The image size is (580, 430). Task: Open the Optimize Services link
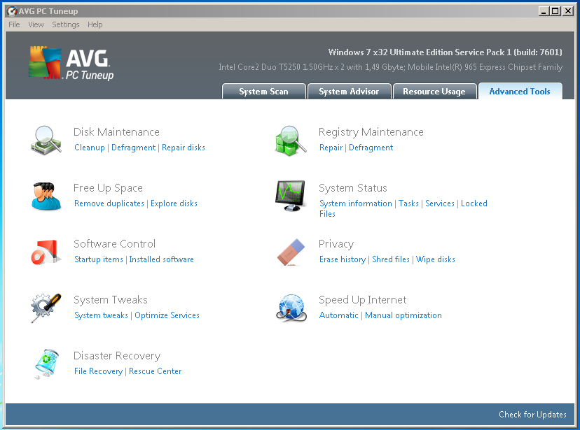[x=167, y=315]
